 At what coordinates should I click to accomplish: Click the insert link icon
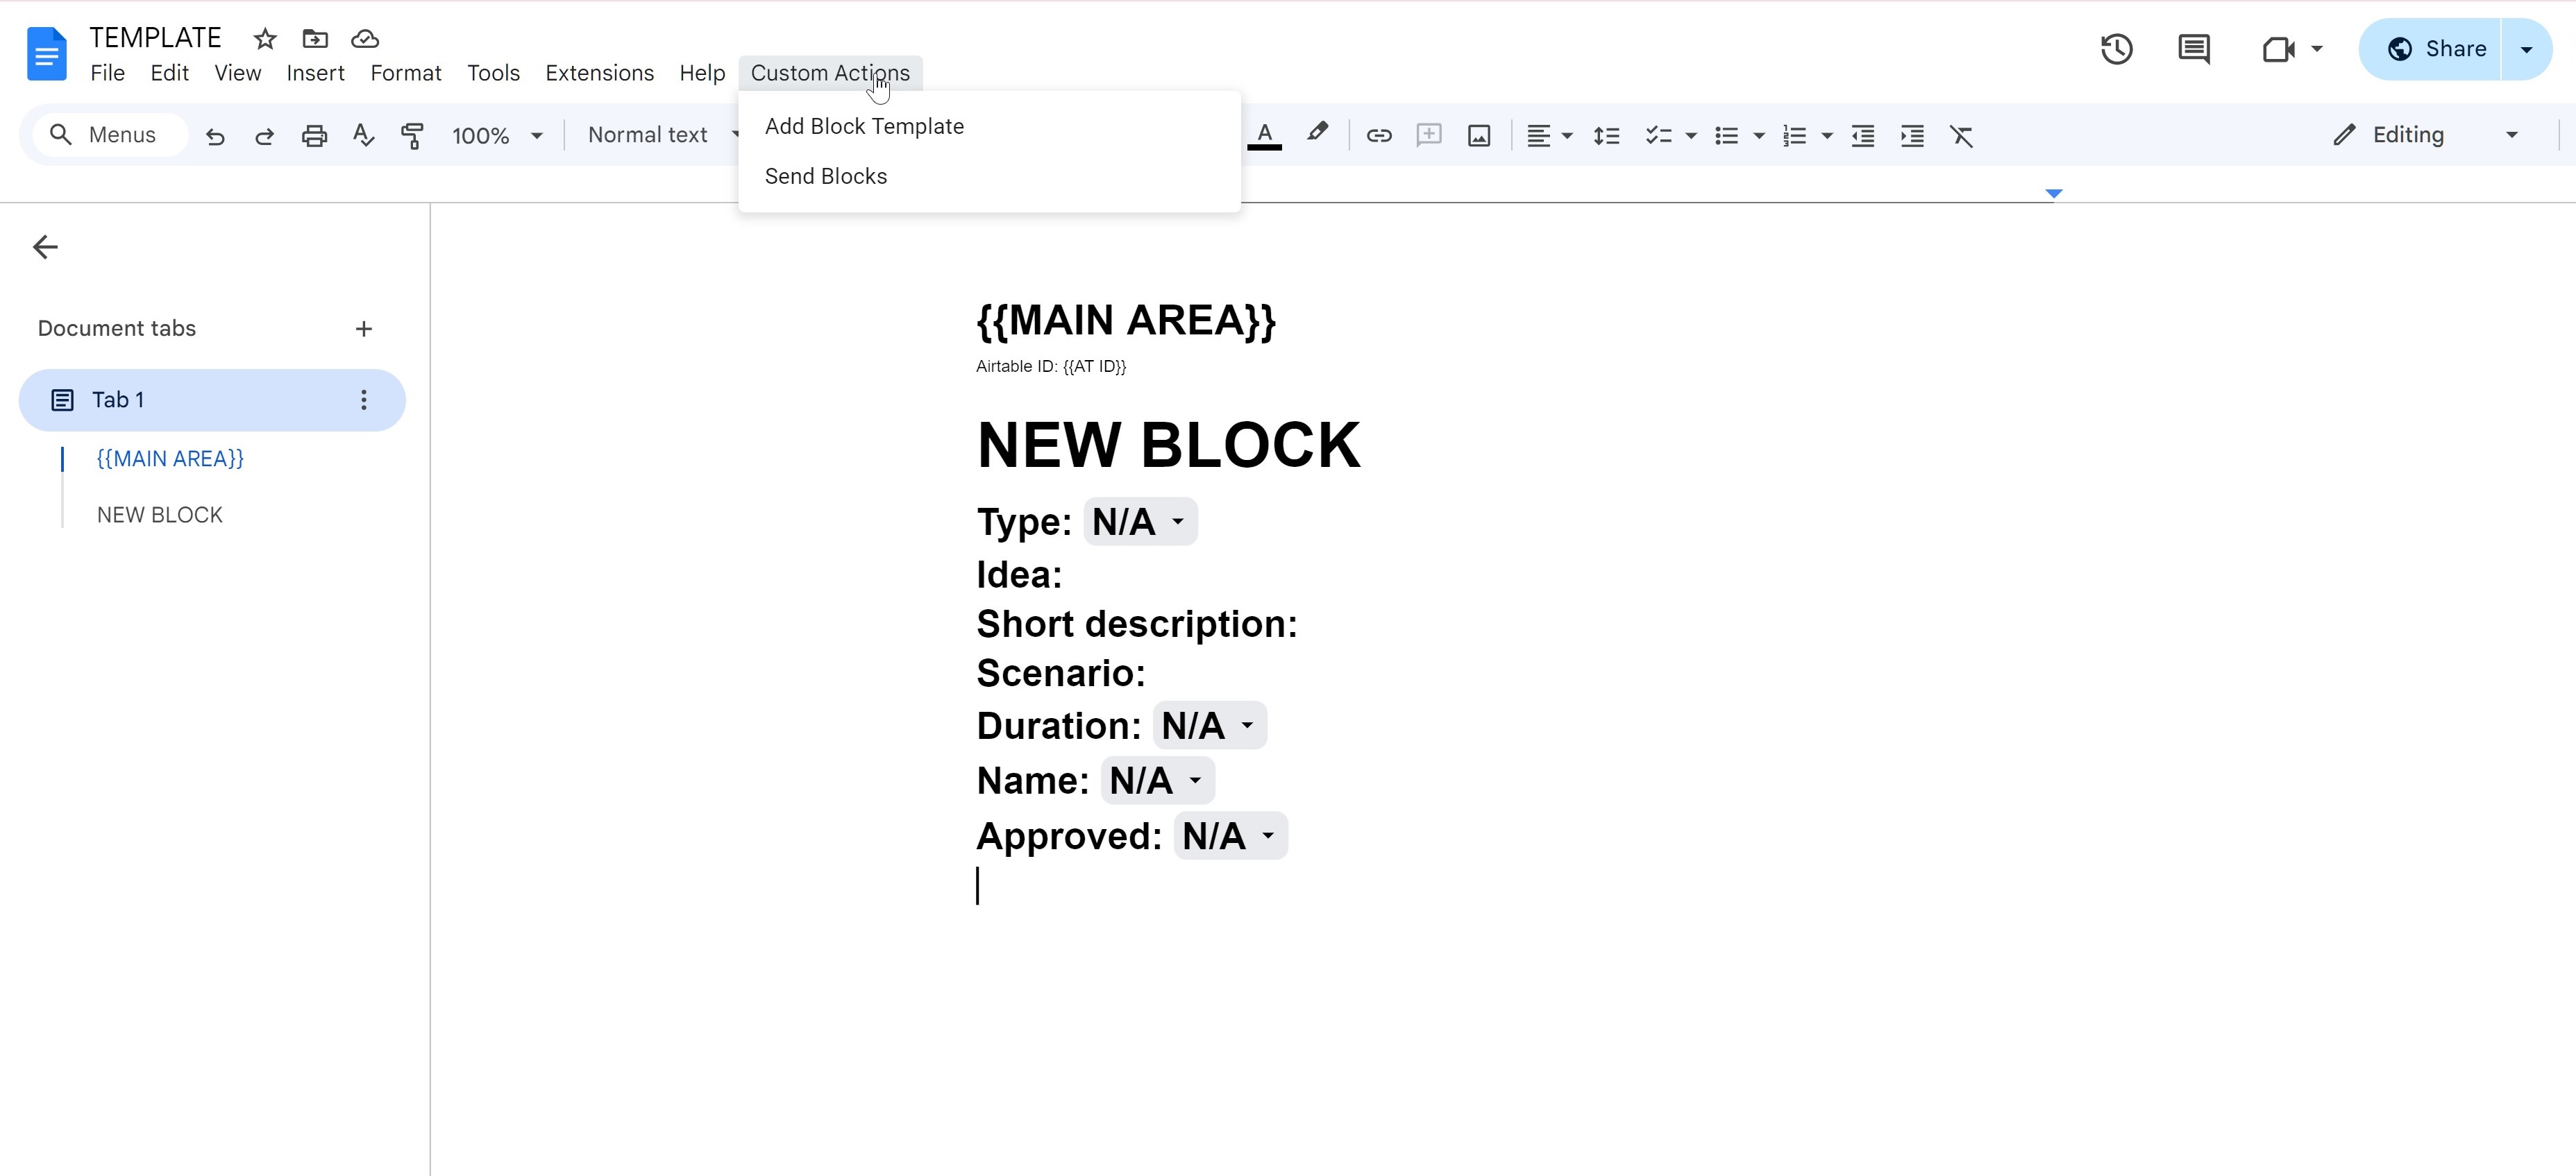(1379, 136)
